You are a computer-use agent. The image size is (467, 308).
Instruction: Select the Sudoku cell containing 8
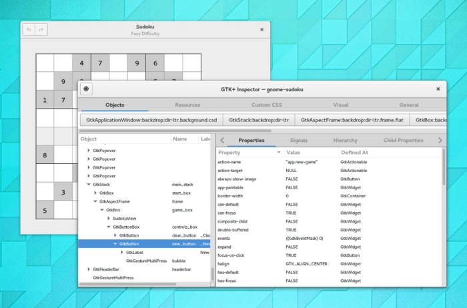click(45, 155)
